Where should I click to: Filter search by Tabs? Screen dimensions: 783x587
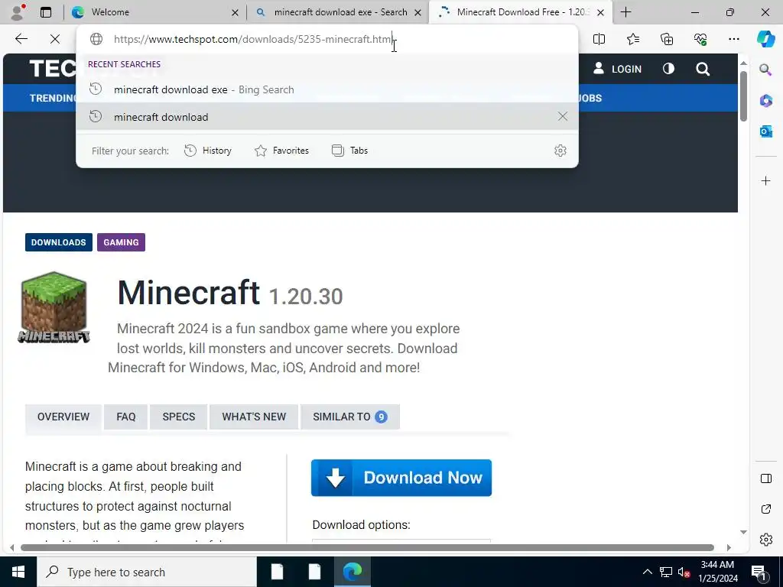coord(349,151)
